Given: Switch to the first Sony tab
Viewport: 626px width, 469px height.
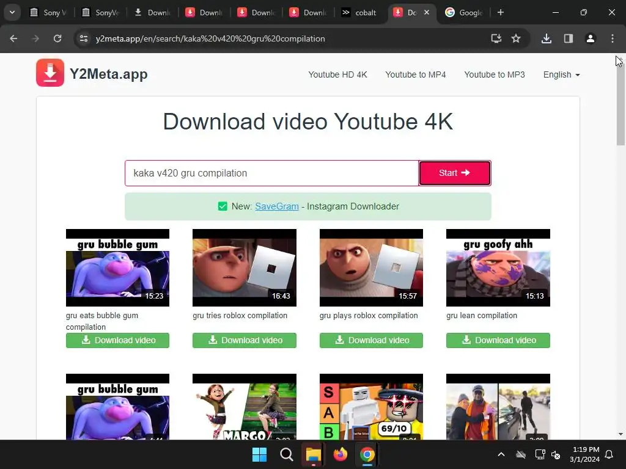Looking at the screenshot, I should [48, 12].
